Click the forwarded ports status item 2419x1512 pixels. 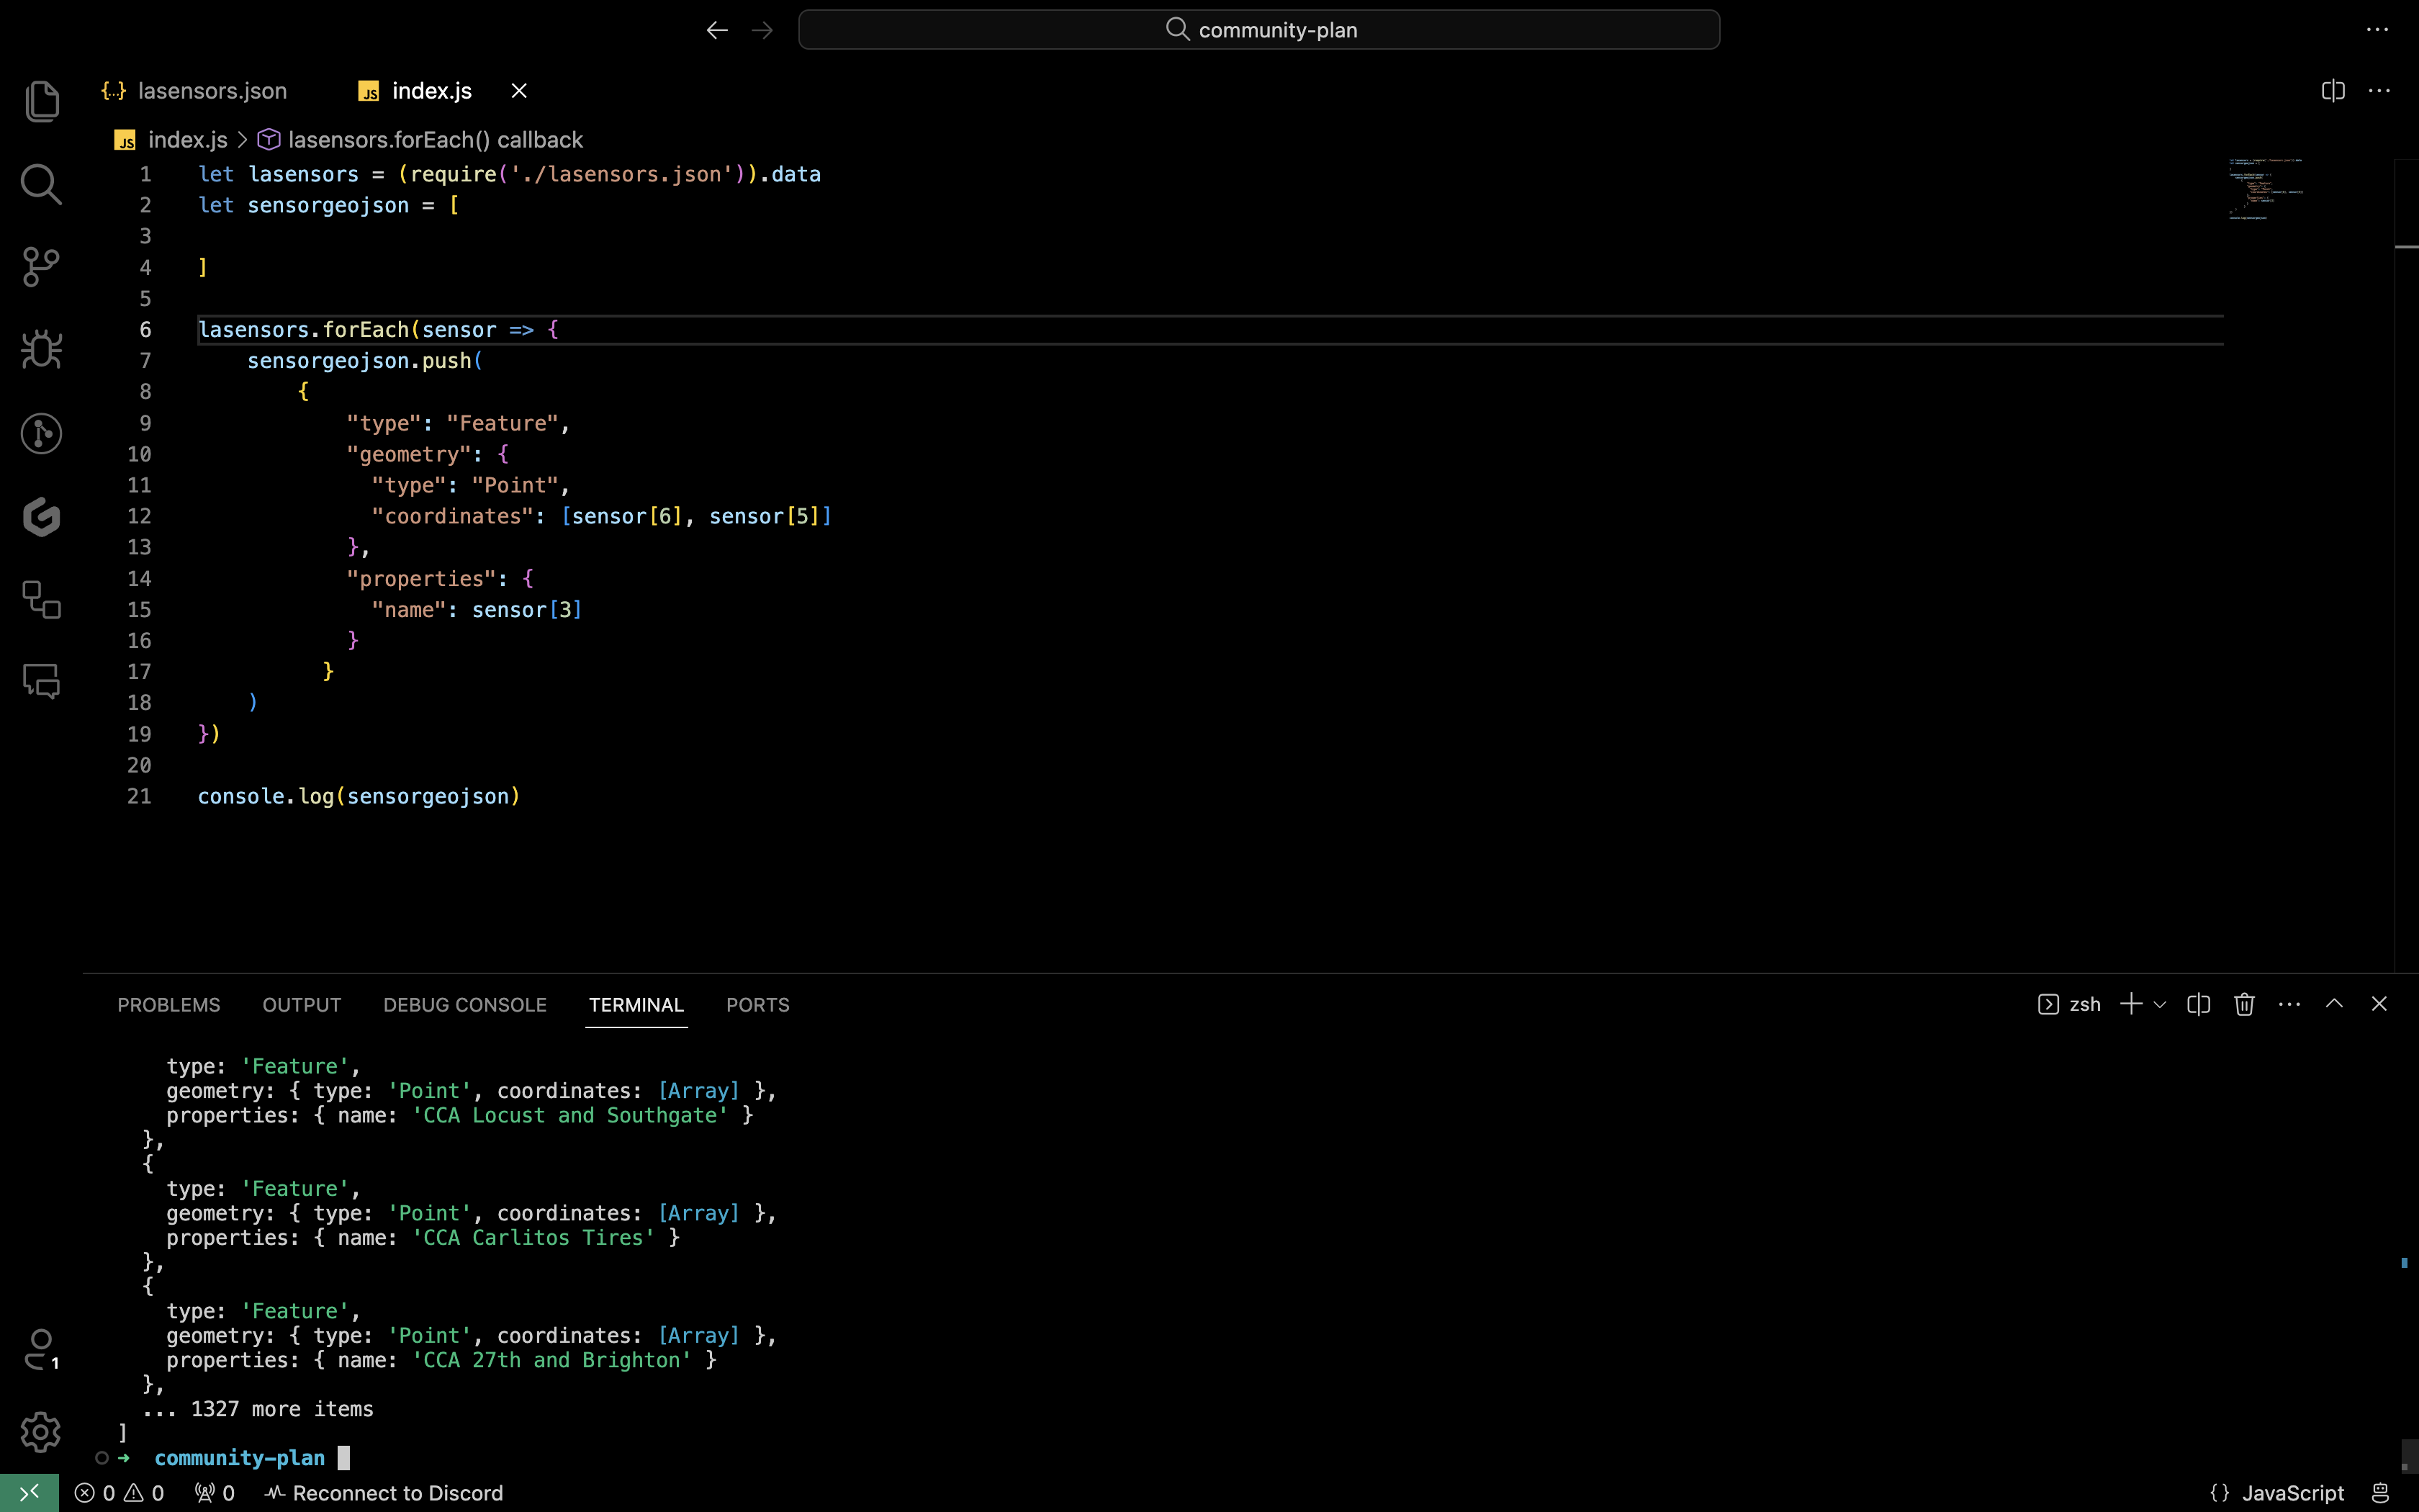(214, 1493)
